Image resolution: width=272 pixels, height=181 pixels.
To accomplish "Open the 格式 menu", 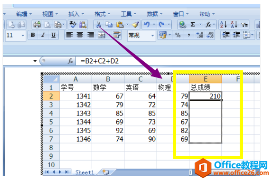I will point(103,14).
